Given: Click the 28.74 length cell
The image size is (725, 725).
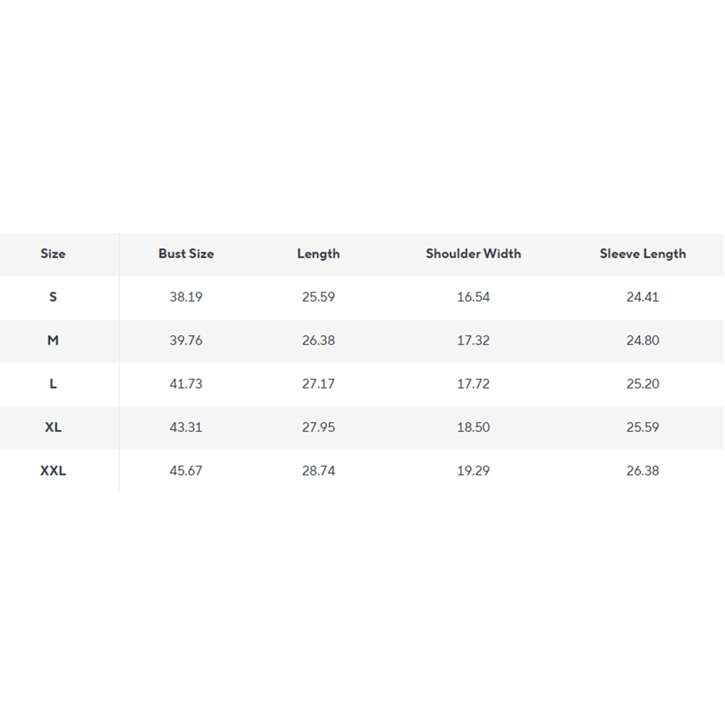Looking at the screenshot, I should (x=319, y=471).
